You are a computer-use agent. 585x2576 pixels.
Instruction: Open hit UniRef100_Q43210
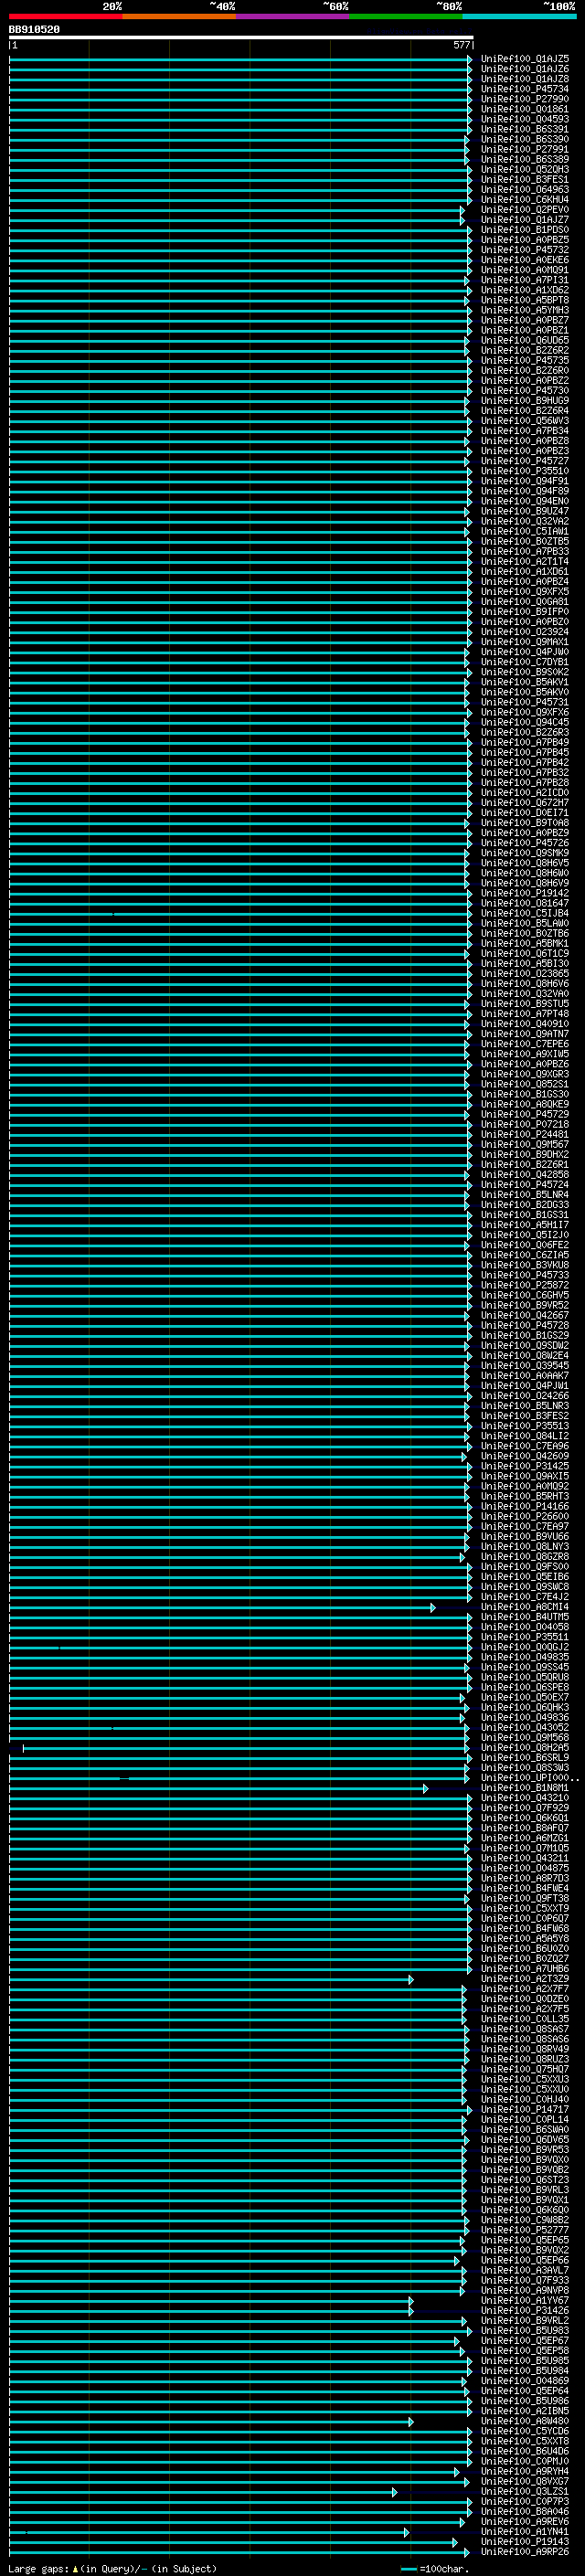pos(525,1797)
